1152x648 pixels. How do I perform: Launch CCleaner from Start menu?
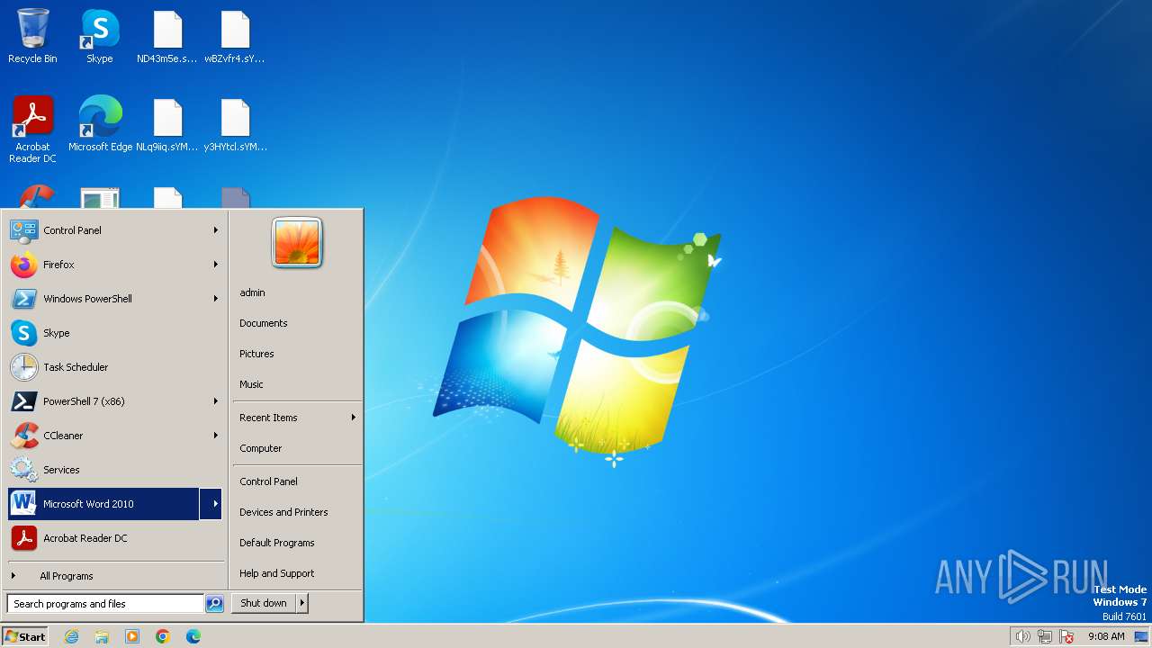tap(115, 436)
